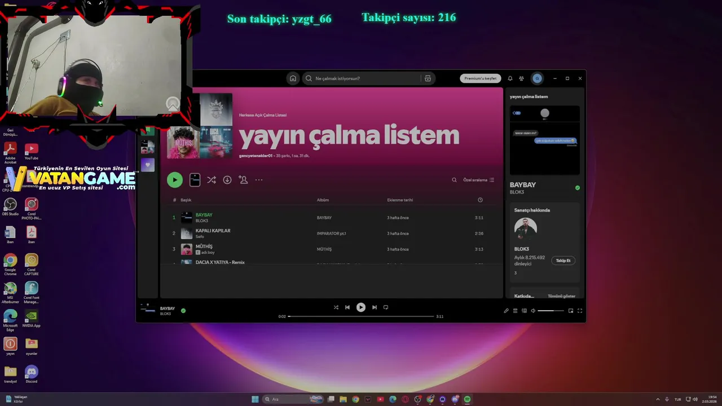Toggle saved checkmark next to BAYBAY in sidebar panel

point(577,188)
